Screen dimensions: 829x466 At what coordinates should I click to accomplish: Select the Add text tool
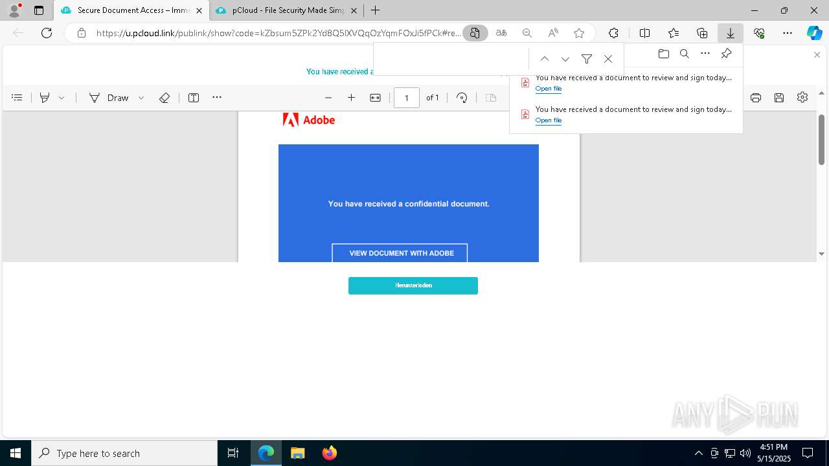(x=194, y=98)
